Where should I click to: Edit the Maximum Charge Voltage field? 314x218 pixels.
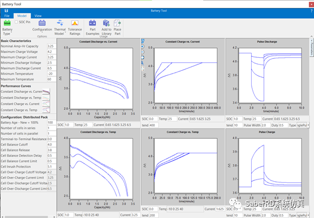click(x=52, y=52)
